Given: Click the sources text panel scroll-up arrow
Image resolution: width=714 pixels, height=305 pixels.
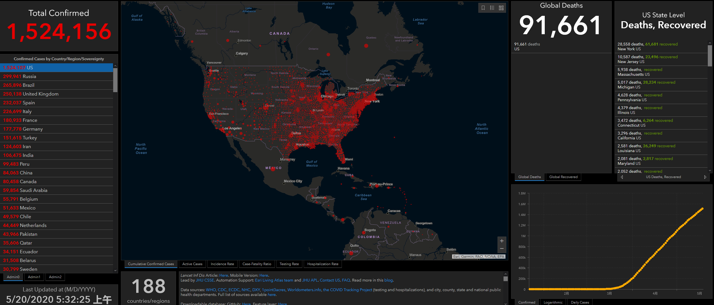Looking at the screenshot, I should 506,274.
